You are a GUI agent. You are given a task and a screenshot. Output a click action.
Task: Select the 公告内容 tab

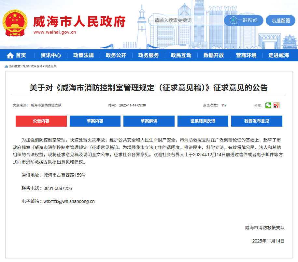[41, 121]
